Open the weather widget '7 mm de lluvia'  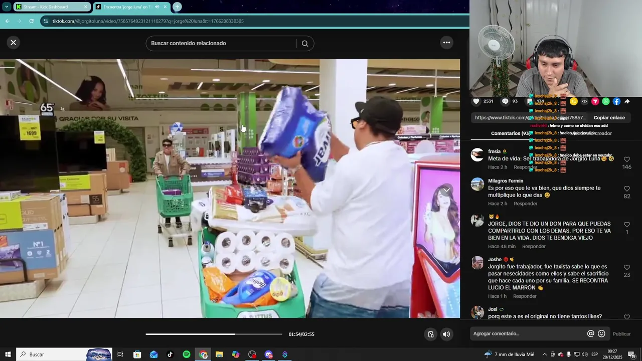(x=510, y=354)
